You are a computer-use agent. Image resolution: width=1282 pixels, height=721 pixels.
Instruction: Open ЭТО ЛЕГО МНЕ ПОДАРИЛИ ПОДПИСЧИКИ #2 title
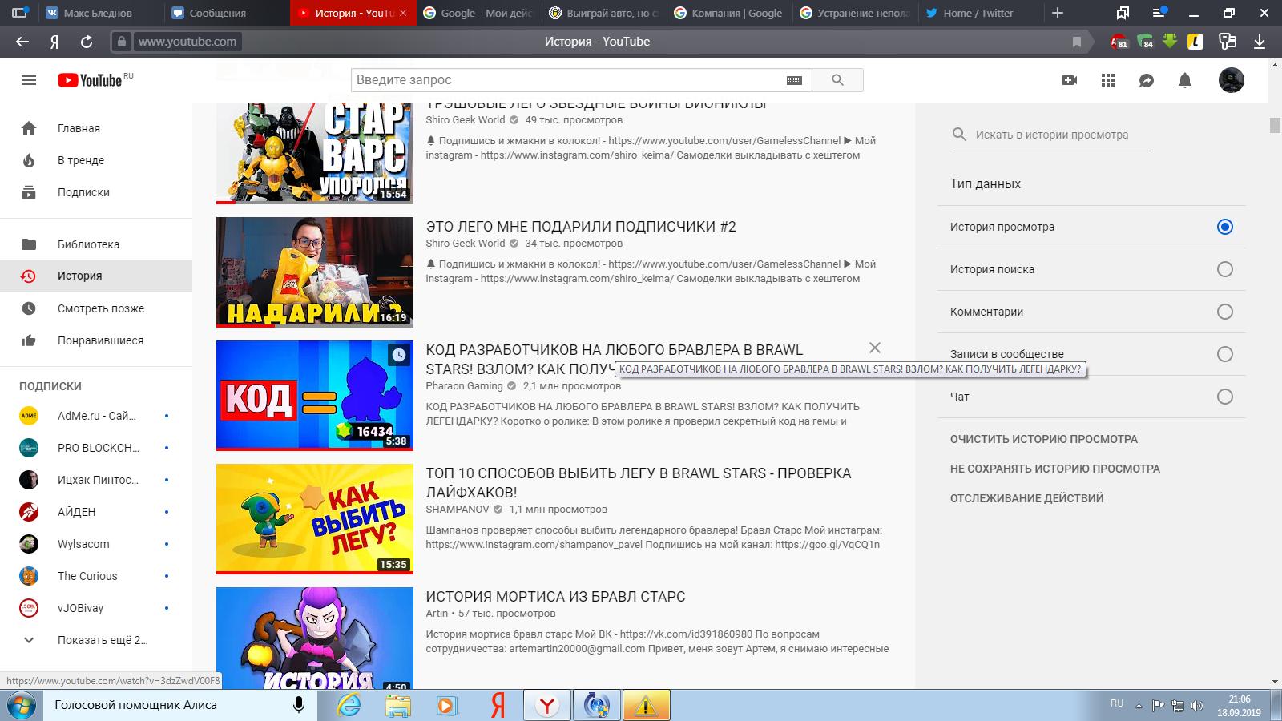click(x=581, y=227)
